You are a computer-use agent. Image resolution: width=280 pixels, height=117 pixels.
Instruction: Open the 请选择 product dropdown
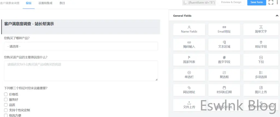tap(81, 46)
